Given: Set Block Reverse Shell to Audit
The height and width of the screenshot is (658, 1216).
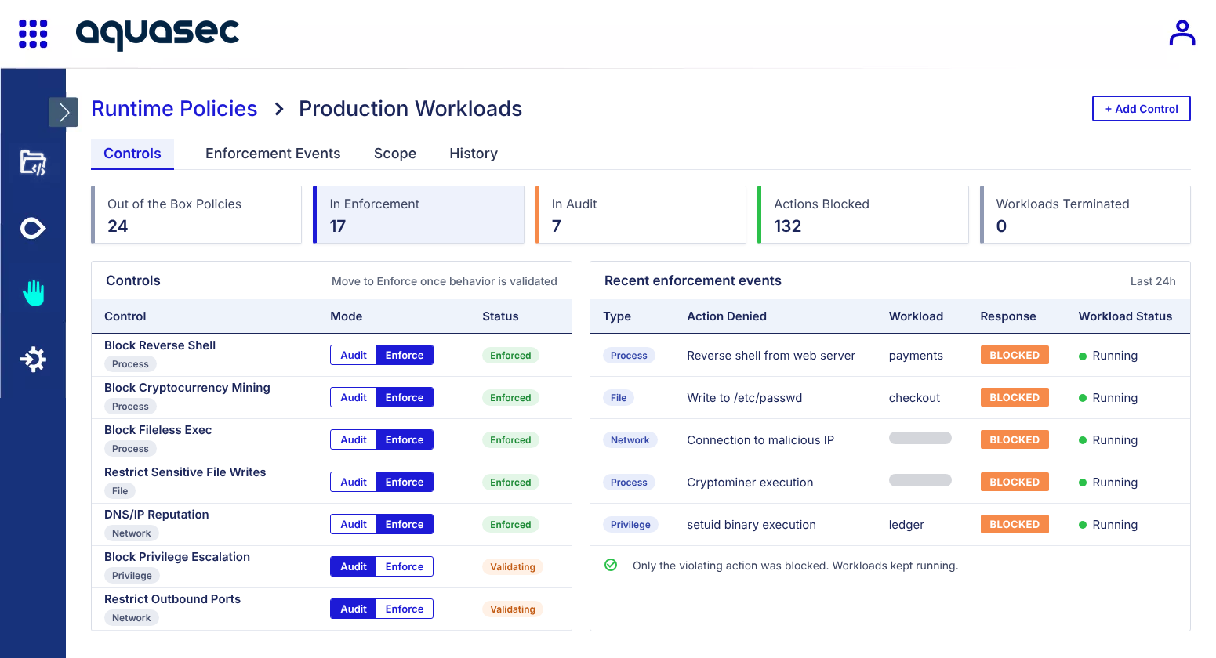Looking at the screenshot, I should (x=354, y=355).
